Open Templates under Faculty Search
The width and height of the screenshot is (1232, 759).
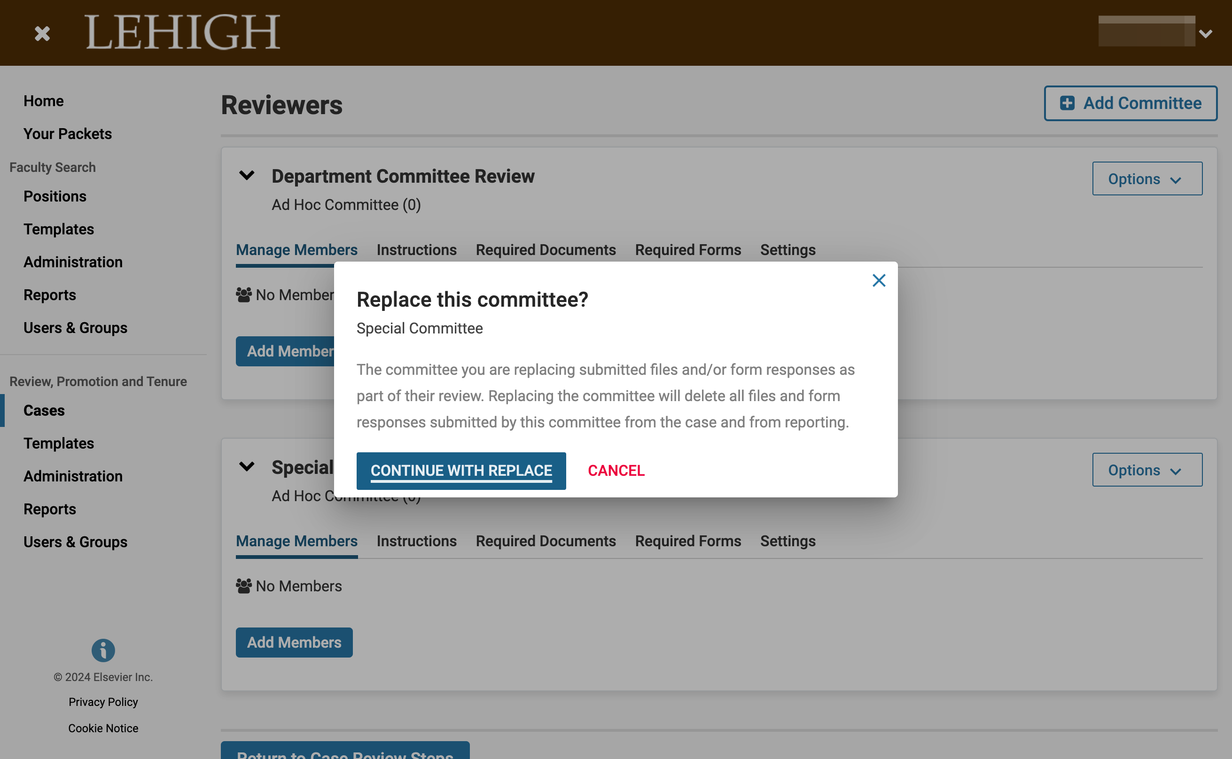coord(59,229)
